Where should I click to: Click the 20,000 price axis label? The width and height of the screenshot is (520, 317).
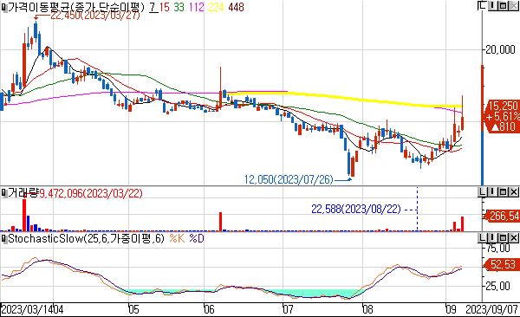[x=500, y=49]
